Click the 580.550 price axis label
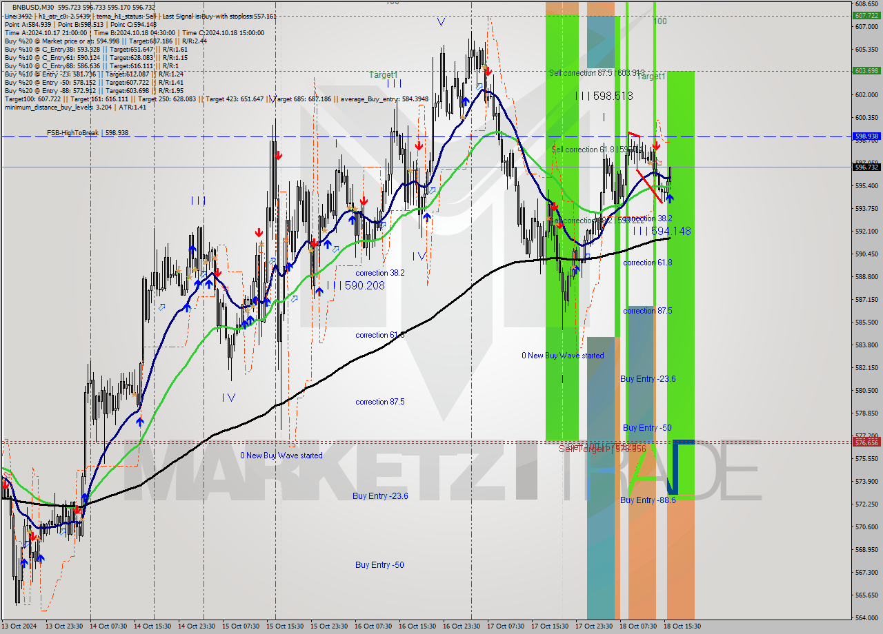The height and width of the screenshot is (634, 883). click(x=866, y=390)
